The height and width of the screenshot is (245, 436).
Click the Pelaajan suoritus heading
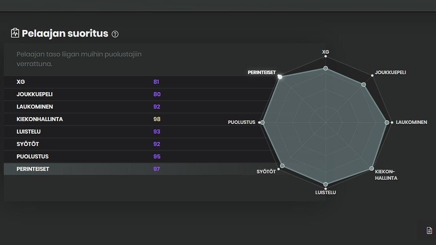tap(65, 34)
